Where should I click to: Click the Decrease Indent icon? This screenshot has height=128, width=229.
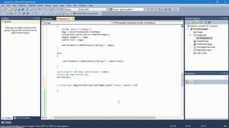24,14
